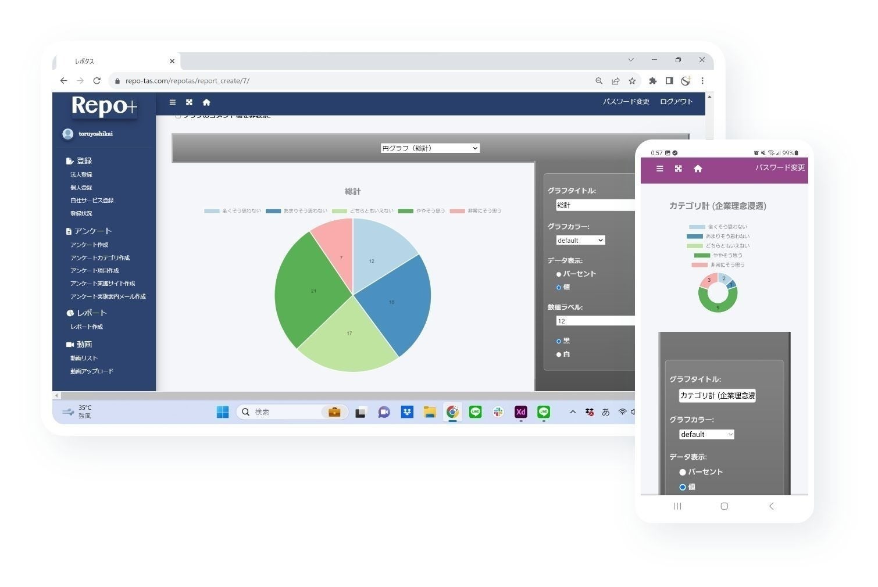The height and width of the screenshot is (587, 878).
Task: Select the パーセント radio in desktop panel
Action: click(x=559, y=274)
